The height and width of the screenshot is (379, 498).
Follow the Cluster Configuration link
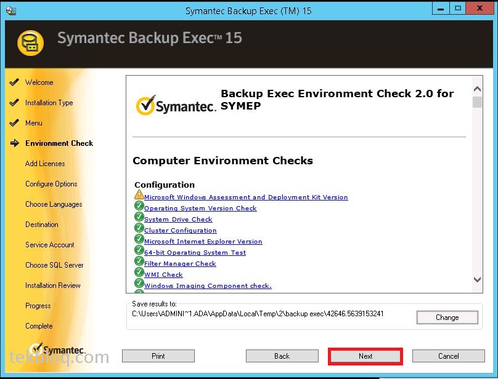181,231
